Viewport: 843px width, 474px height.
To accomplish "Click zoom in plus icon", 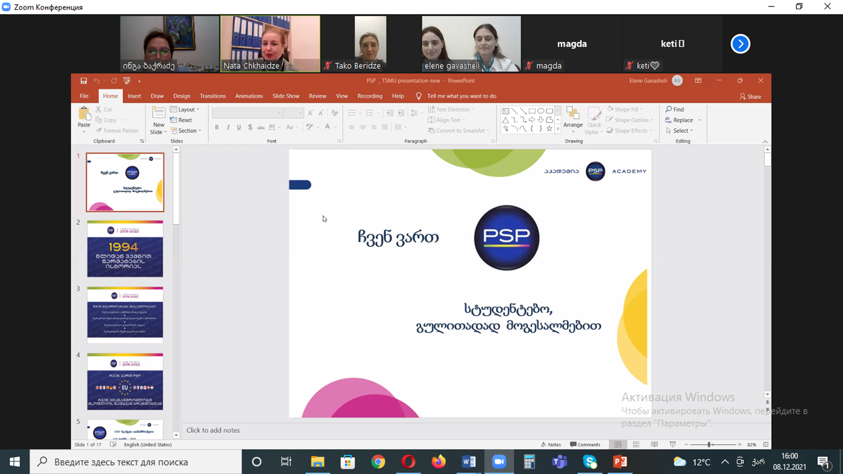I will coord(740,445).
